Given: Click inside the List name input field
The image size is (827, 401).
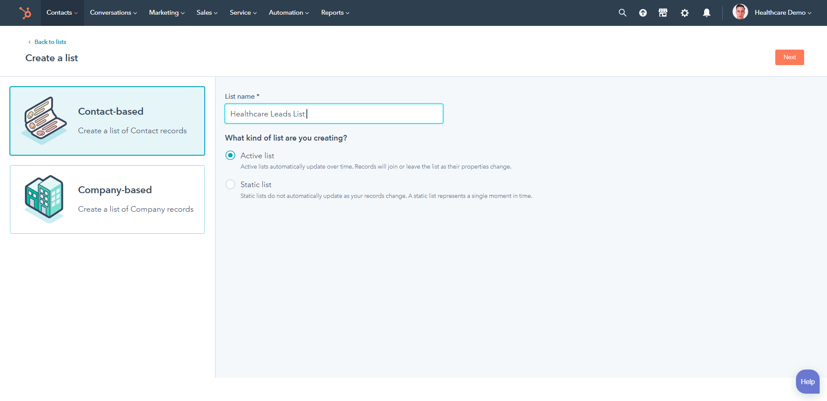Looking at the screenshot, I should (x=334, y=113).
